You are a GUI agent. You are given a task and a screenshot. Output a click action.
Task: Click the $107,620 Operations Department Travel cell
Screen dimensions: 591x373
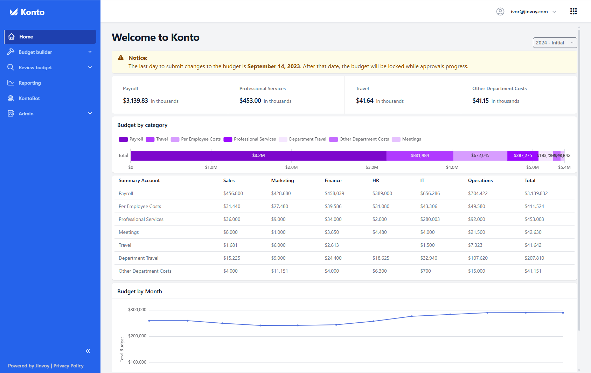pyautogui.click(x=478, y=258)
